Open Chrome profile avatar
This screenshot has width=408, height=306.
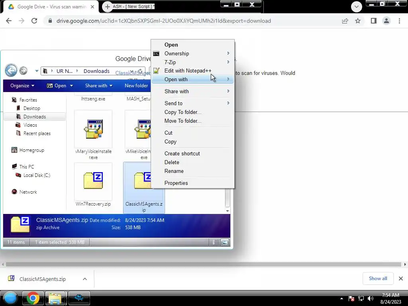coord(386,21)
